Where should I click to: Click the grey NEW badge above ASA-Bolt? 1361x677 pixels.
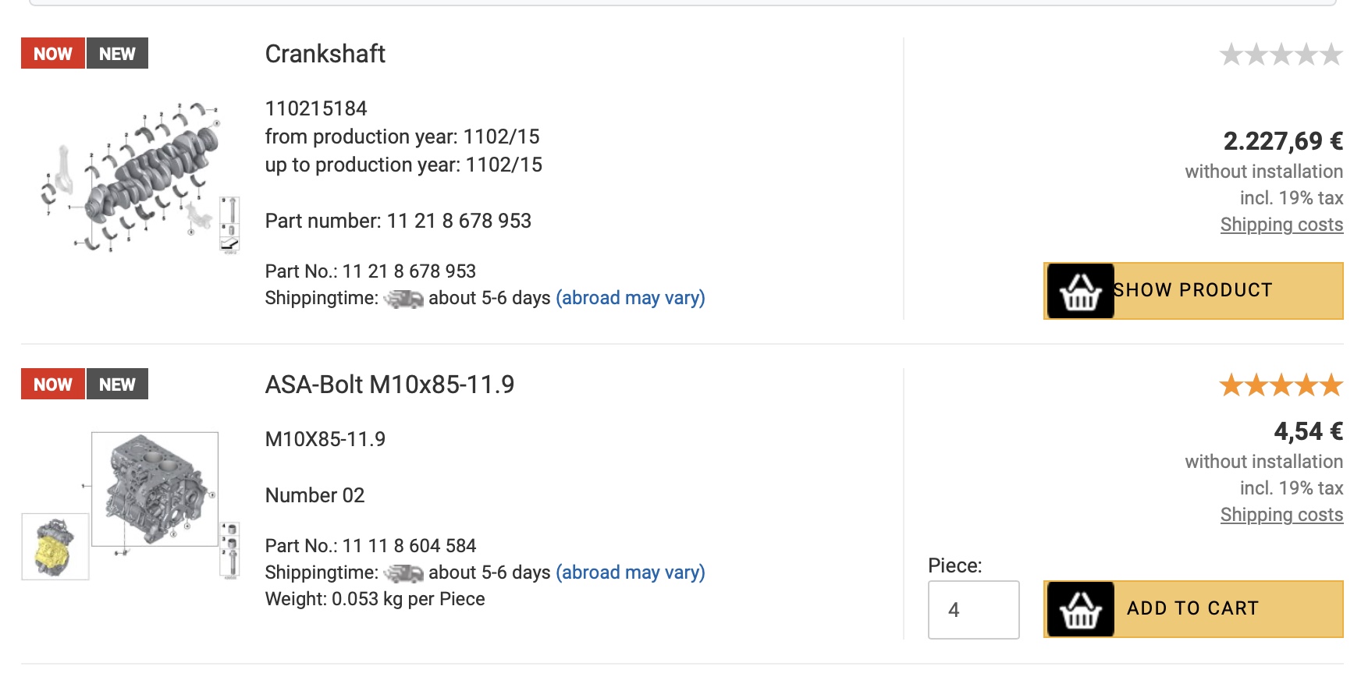point(117,385)
